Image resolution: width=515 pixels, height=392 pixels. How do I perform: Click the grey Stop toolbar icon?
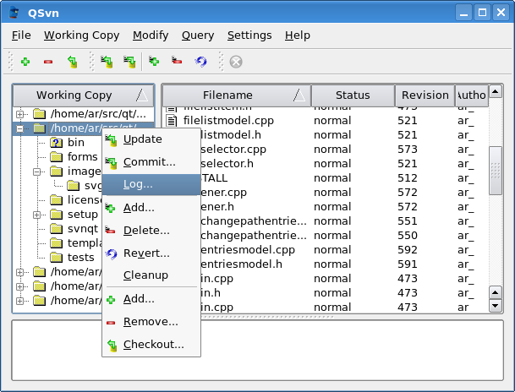click(x=236, y=62)
